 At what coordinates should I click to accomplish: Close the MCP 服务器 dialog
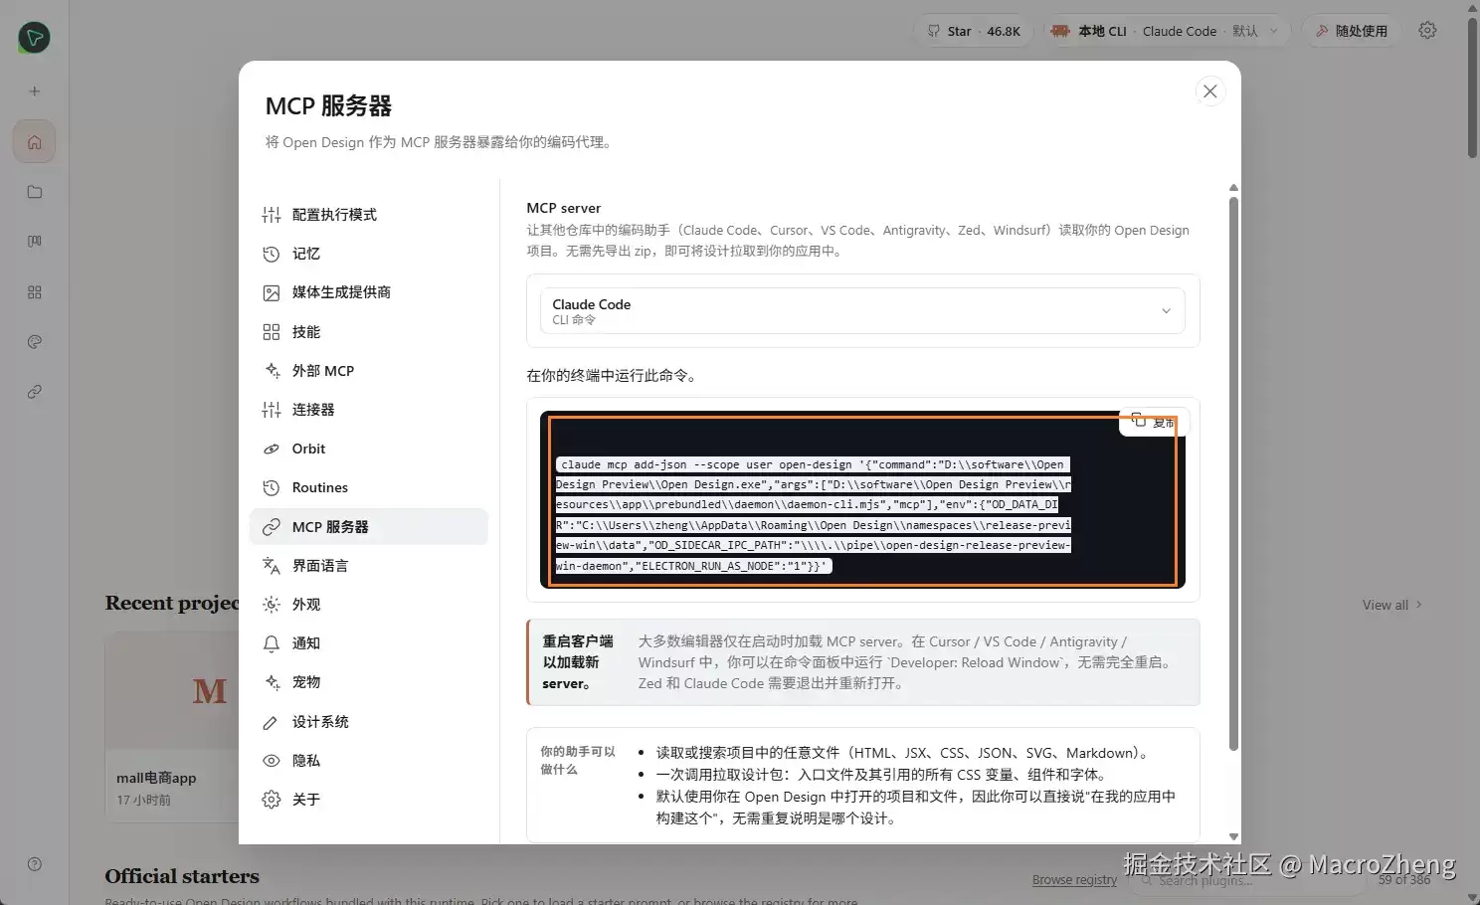[x=1209, y=91]
